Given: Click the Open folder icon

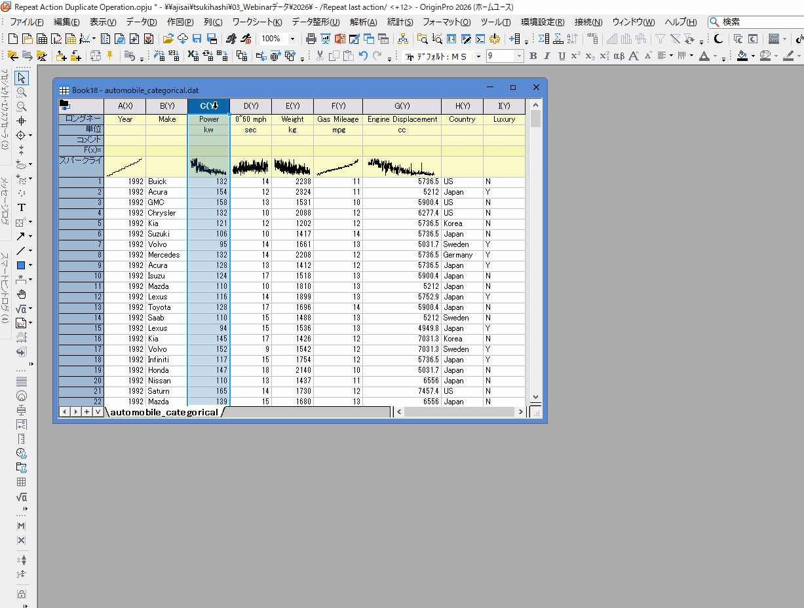Looking at the screenshot, I should (x=169, y=39).
